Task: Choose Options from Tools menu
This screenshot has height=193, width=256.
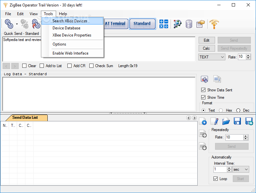Action: point(72,44)
